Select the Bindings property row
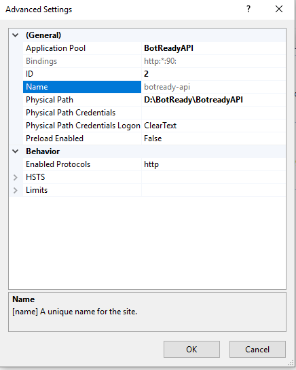 coord(154,61)
